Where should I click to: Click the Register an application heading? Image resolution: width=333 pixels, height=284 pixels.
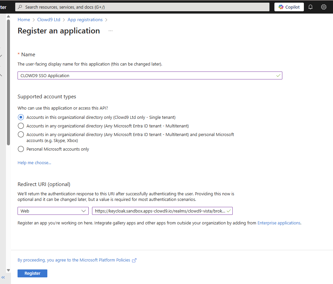(x=59, y=31)
